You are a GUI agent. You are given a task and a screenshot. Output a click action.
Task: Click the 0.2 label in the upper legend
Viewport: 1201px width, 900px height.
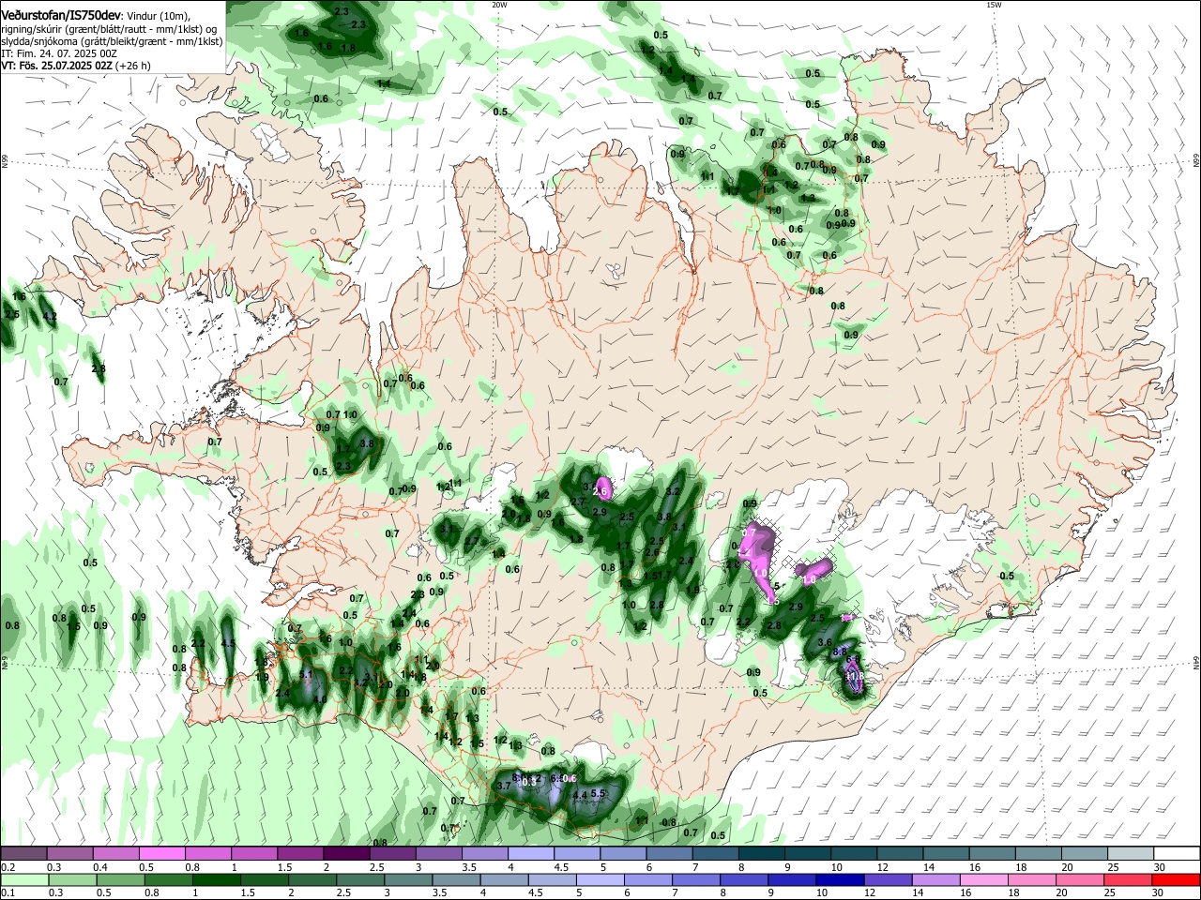click(8, 866)
